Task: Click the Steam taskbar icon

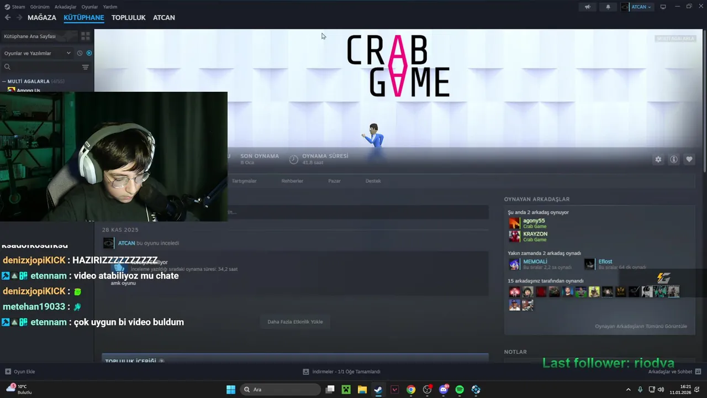Action: [x=378, y=390]
